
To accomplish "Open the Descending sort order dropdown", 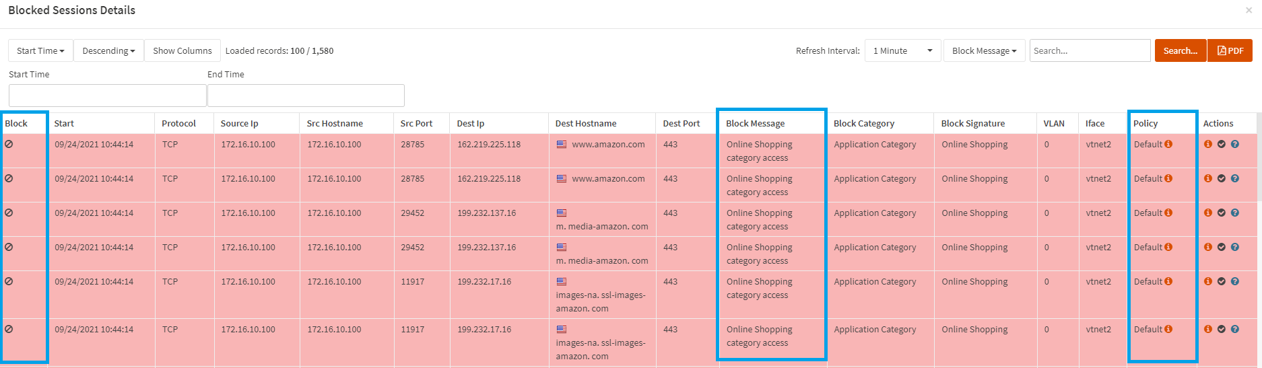I will click(x=108, y=50).
